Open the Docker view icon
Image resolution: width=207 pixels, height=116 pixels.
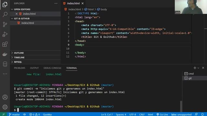click(x=5, y=54)
